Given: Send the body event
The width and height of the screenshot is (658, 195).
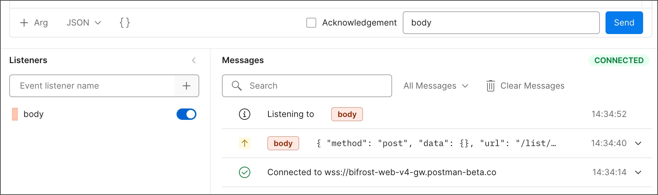Looking at the screenshot, I should [624, 23].
